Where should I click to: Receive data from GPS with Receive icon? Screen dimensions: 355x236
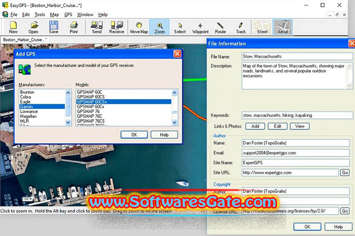(x=116, y=27)
